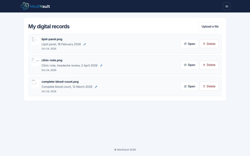Click text "Lipid panel, 18 February 2026"
250x156 pixels.
(x=61, y=44)
